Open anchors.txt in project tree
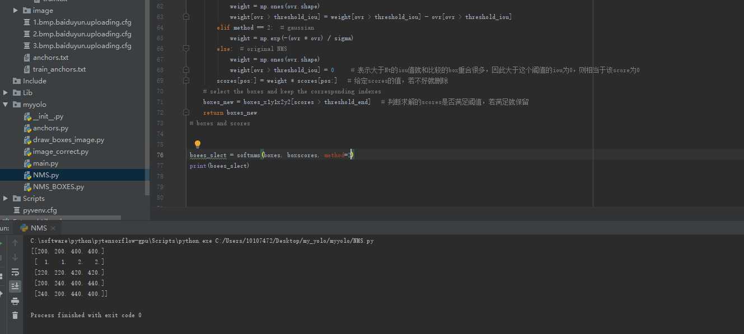Screen dimensions: 744x334 [x=50, y=58]
